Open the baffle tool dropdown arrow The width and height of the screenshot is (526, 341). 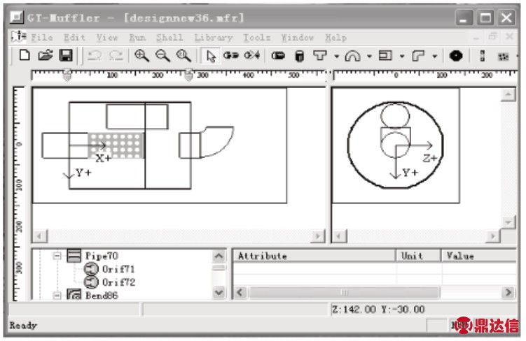coord(401,56)
